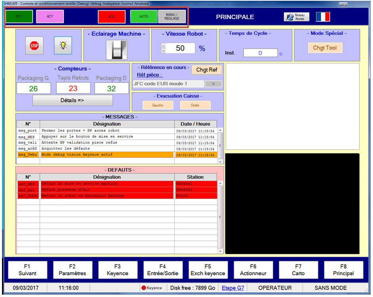373x297 pixels.
Task: Click the French flag language icon
Action: pos(323,17)
